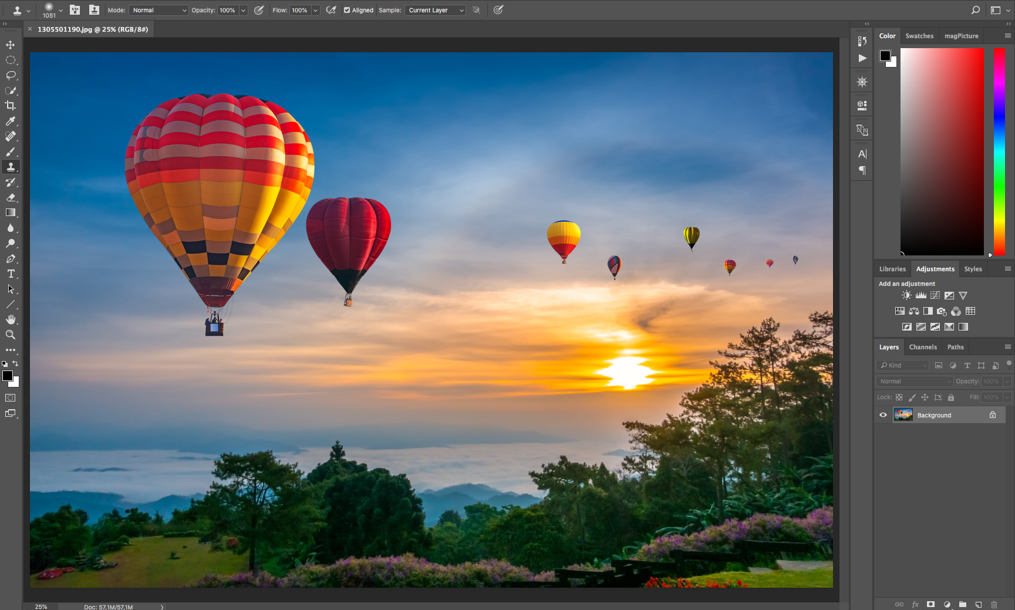The height and width of the screenshot is (610, 1015).
Task: Delete layer using the trash icon
Action: coord(994,604)
